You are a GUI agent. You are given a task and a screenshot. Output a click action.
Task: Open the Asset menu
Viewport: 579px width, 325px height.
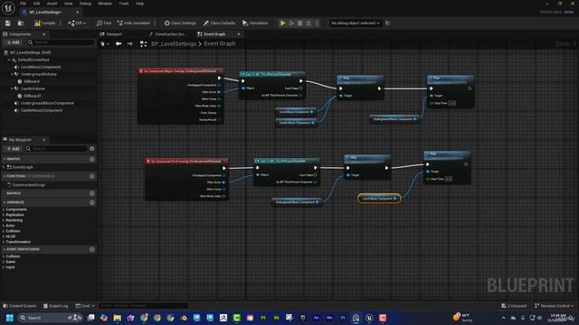[52, 4]
